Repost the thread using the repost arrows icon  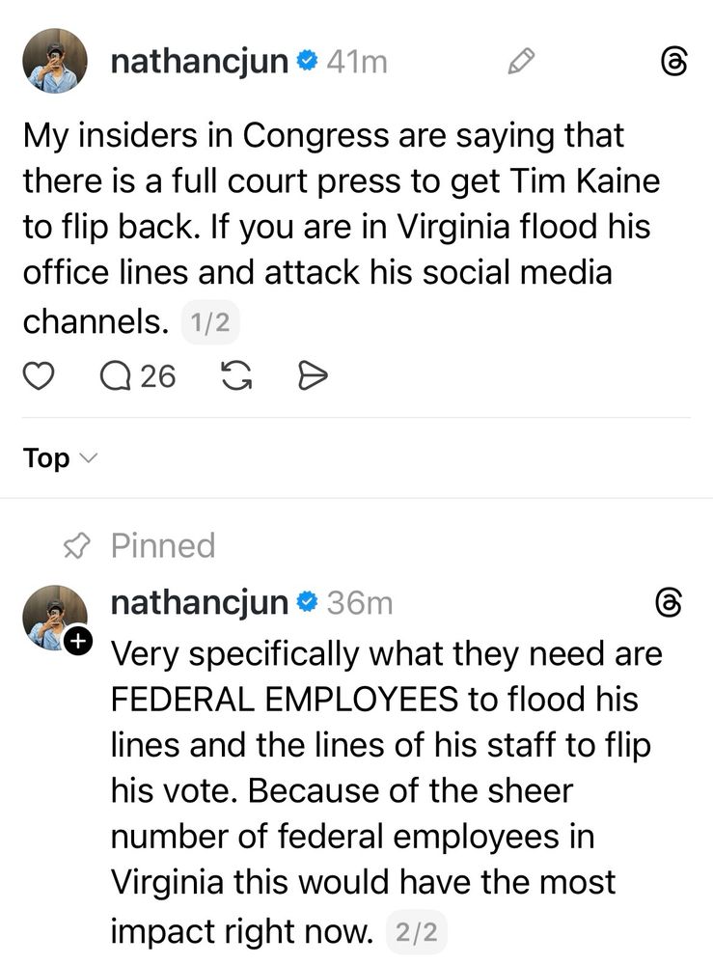point(236,376)
